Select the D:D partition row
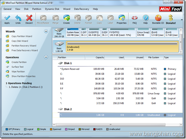Viewport: 186px width, 139px height. (121, 79)
